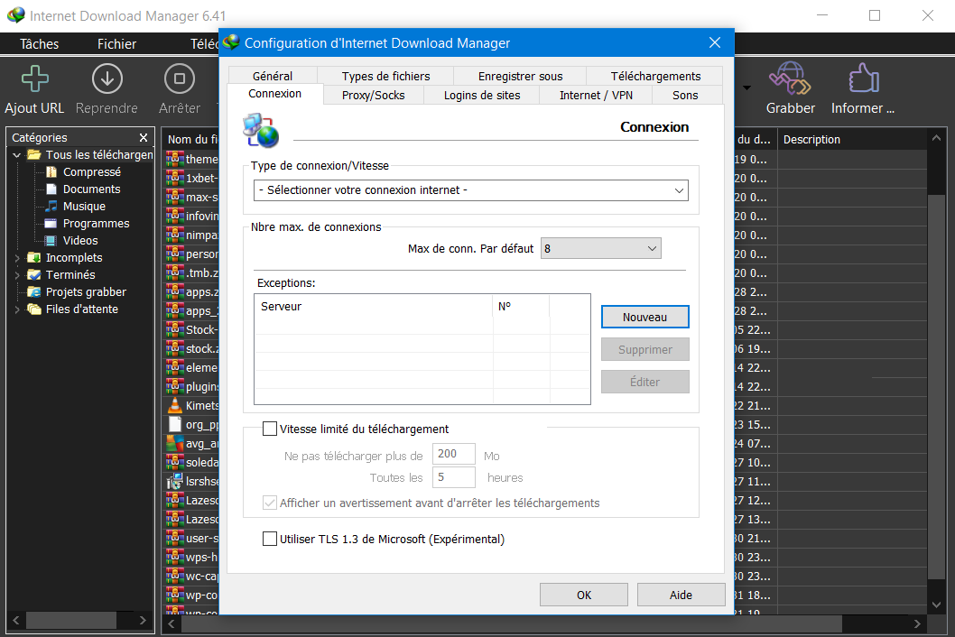
Task: Open the Sélectionner votre connexion internet dropdown
Action: pos(471,190)
